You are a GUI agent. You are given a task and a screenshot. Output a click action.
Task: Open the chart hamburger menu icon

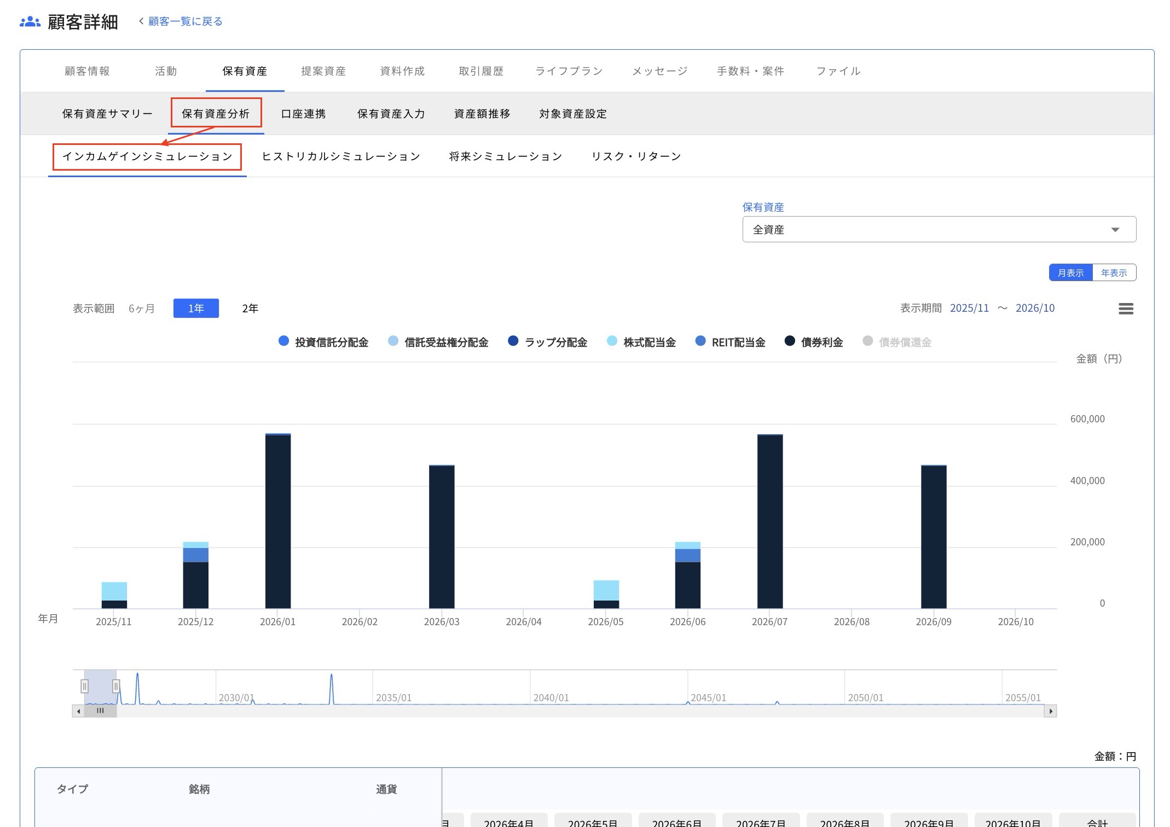pyautogui.click(x=1125, y=308)
